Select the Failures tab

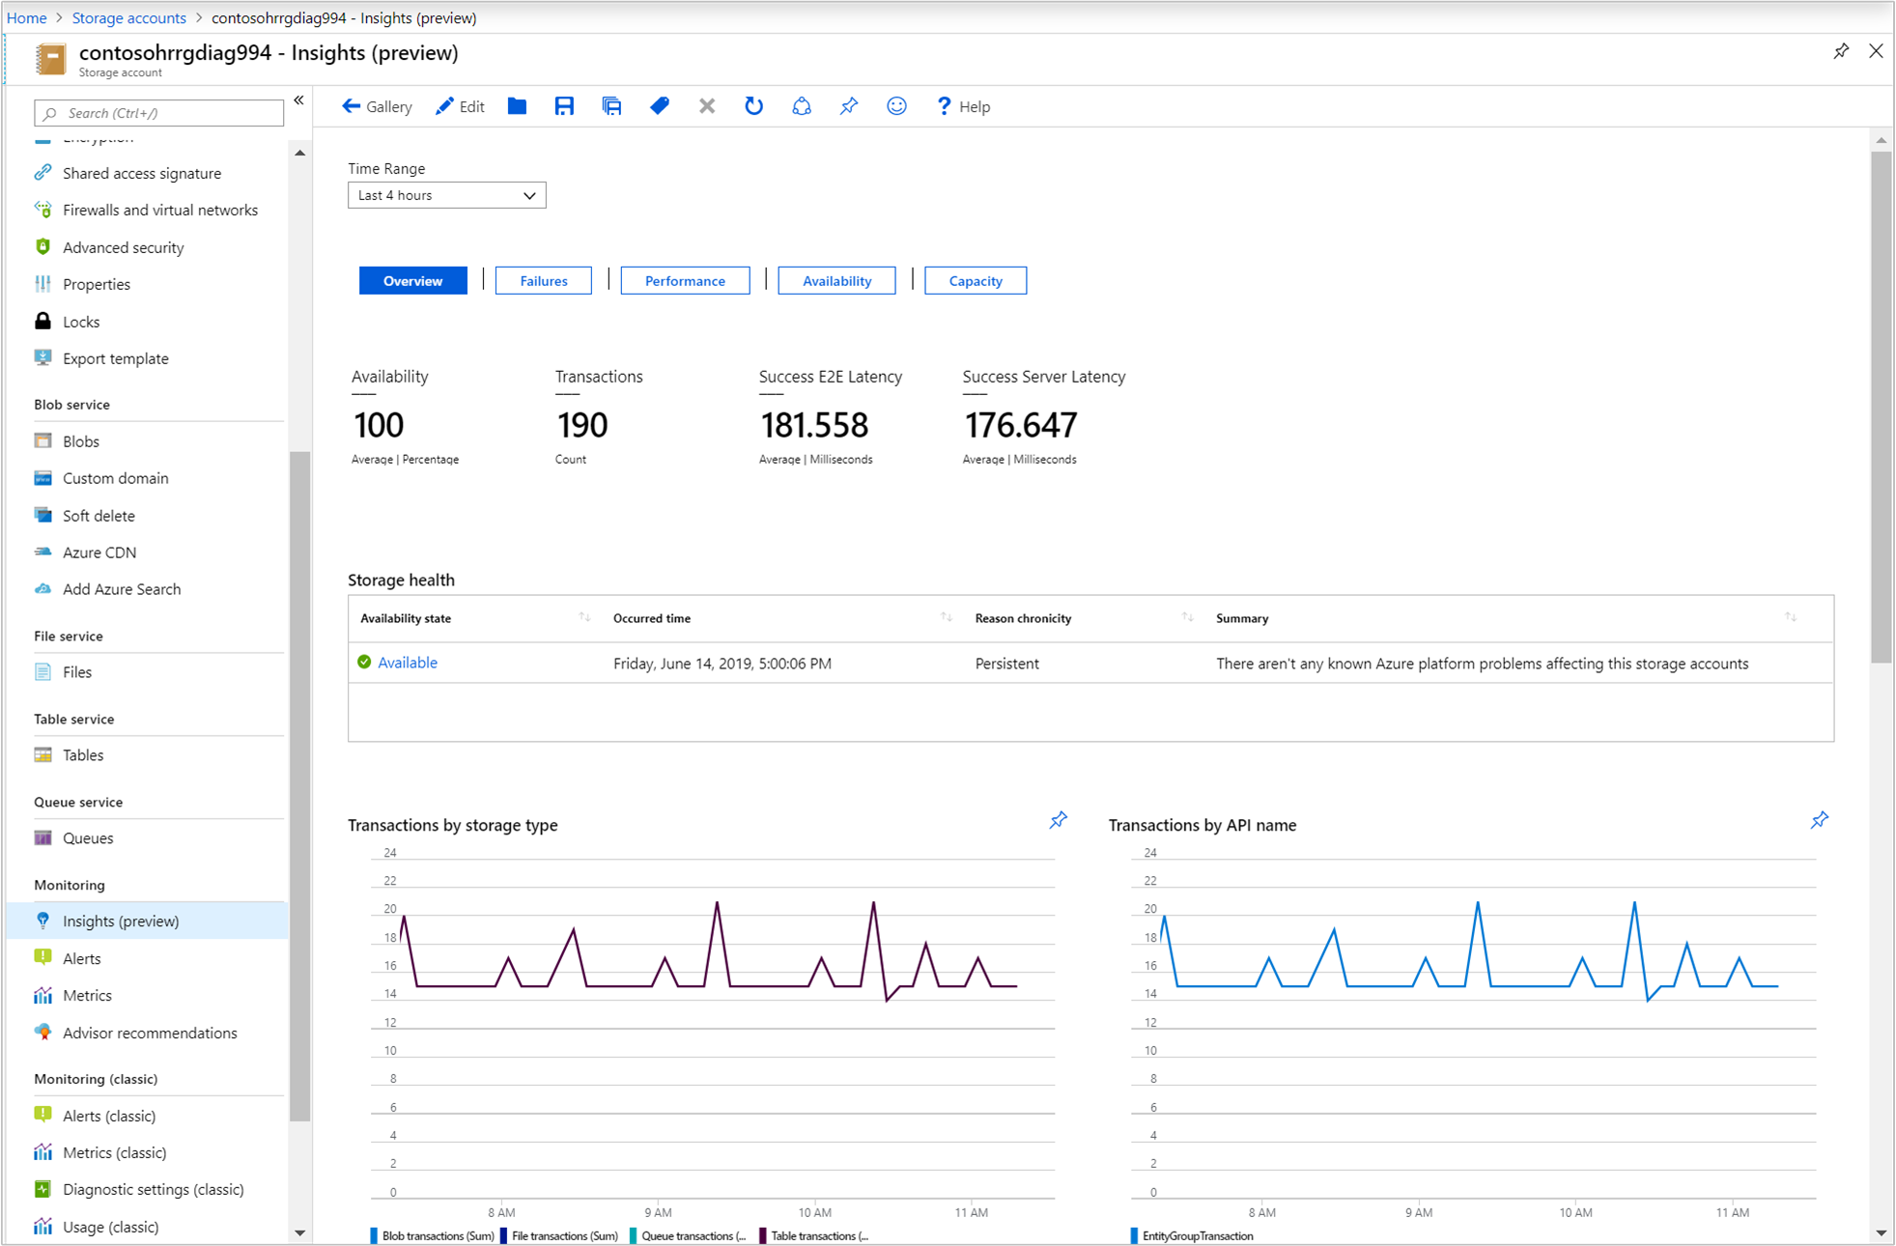point(542,281)
